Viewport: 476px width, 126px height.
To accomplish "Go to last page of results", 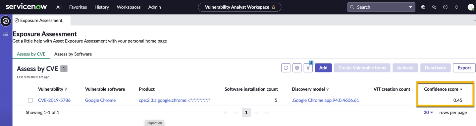I will point(266,113).
